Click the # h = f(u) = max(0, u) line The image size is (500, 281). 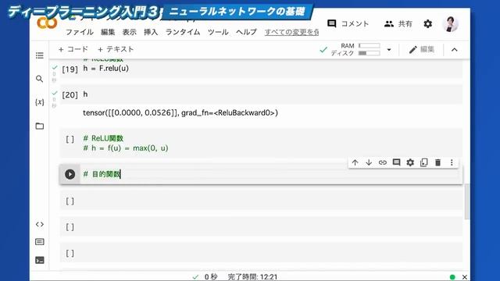pos(126,148)
